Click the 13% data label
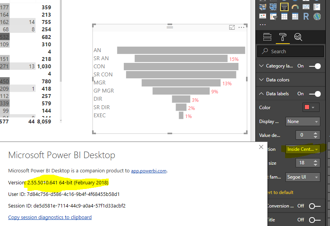 point(227,84)
